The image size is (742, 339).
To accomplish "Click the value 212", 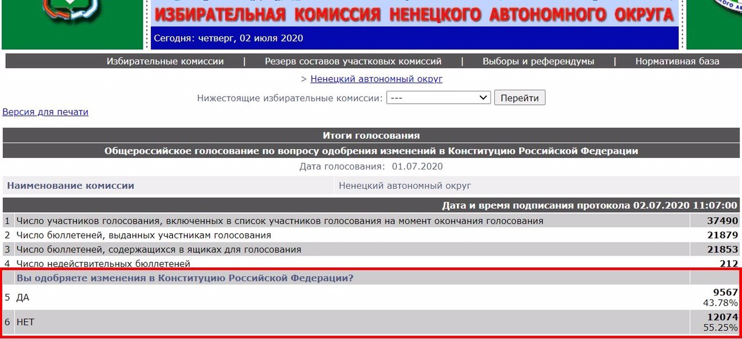I will (729, 264).
